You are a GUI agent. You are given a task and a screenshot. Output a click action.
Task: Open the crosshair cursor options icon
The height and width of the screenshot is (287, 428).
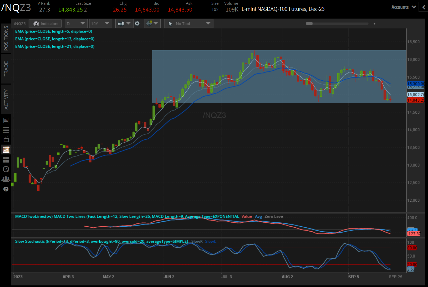(152, 24)
